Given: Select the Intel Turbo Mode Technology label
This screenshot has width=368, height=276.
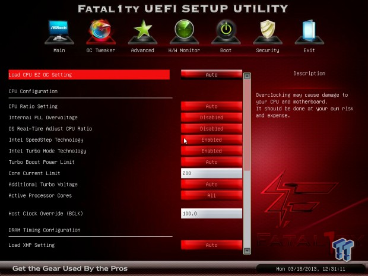Looking at the screenshot, I should tap(47, 151).
